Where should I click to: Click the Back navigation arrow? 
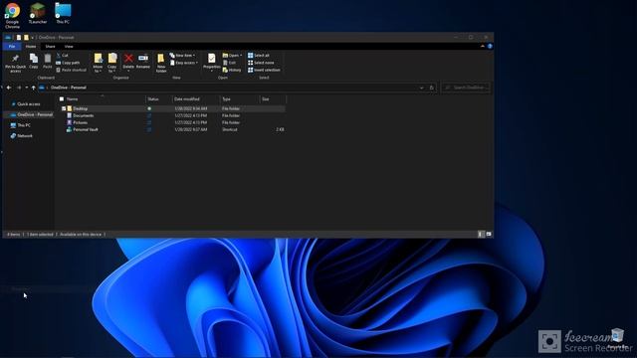point(9,88)
